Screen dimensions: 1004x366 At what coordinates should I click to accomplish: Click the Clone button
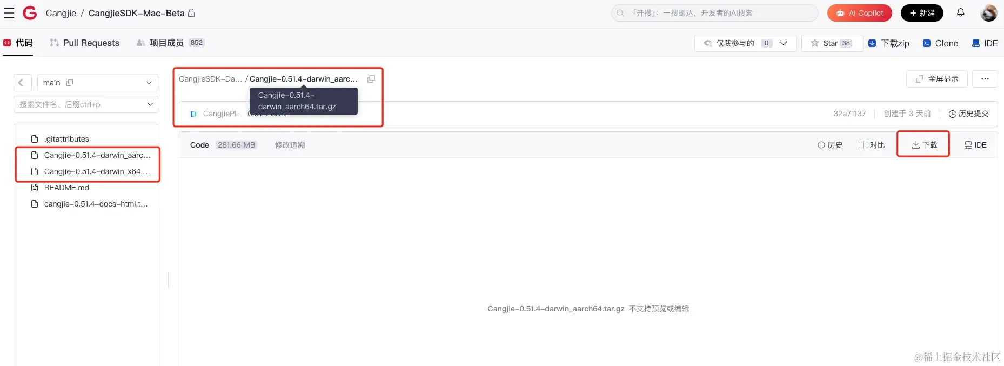(940, 43)
